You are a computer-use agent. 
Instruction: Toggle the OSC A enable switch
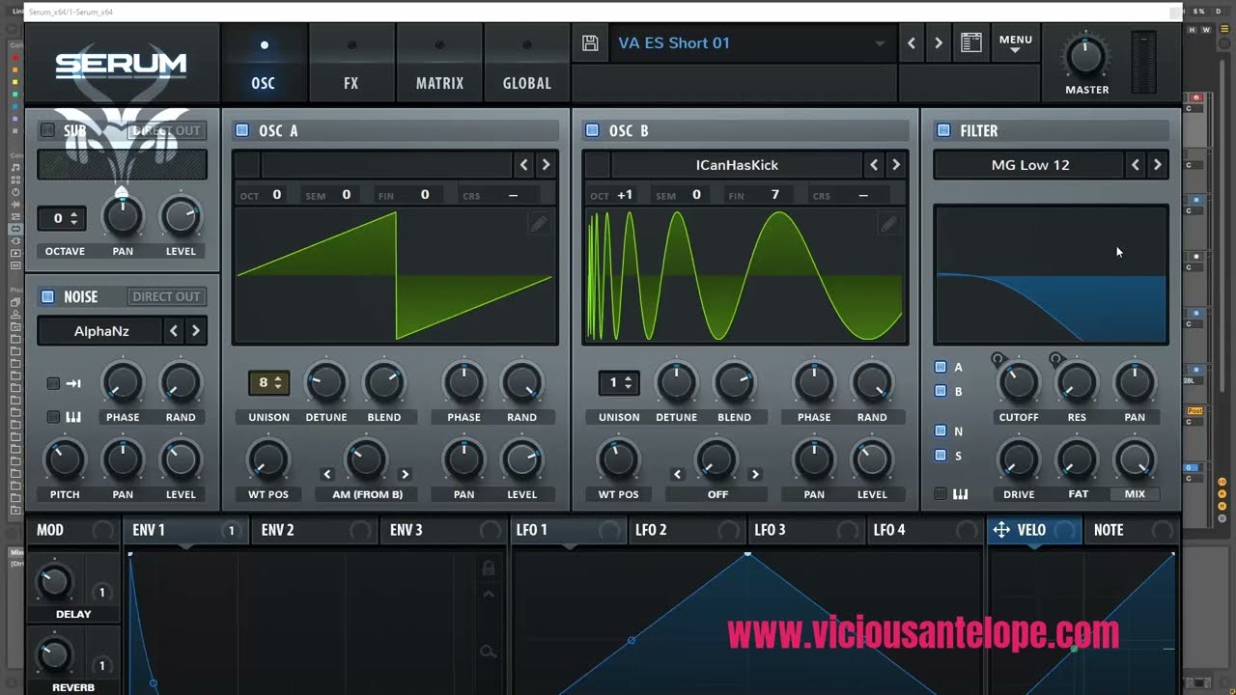(x=241, y=130)
